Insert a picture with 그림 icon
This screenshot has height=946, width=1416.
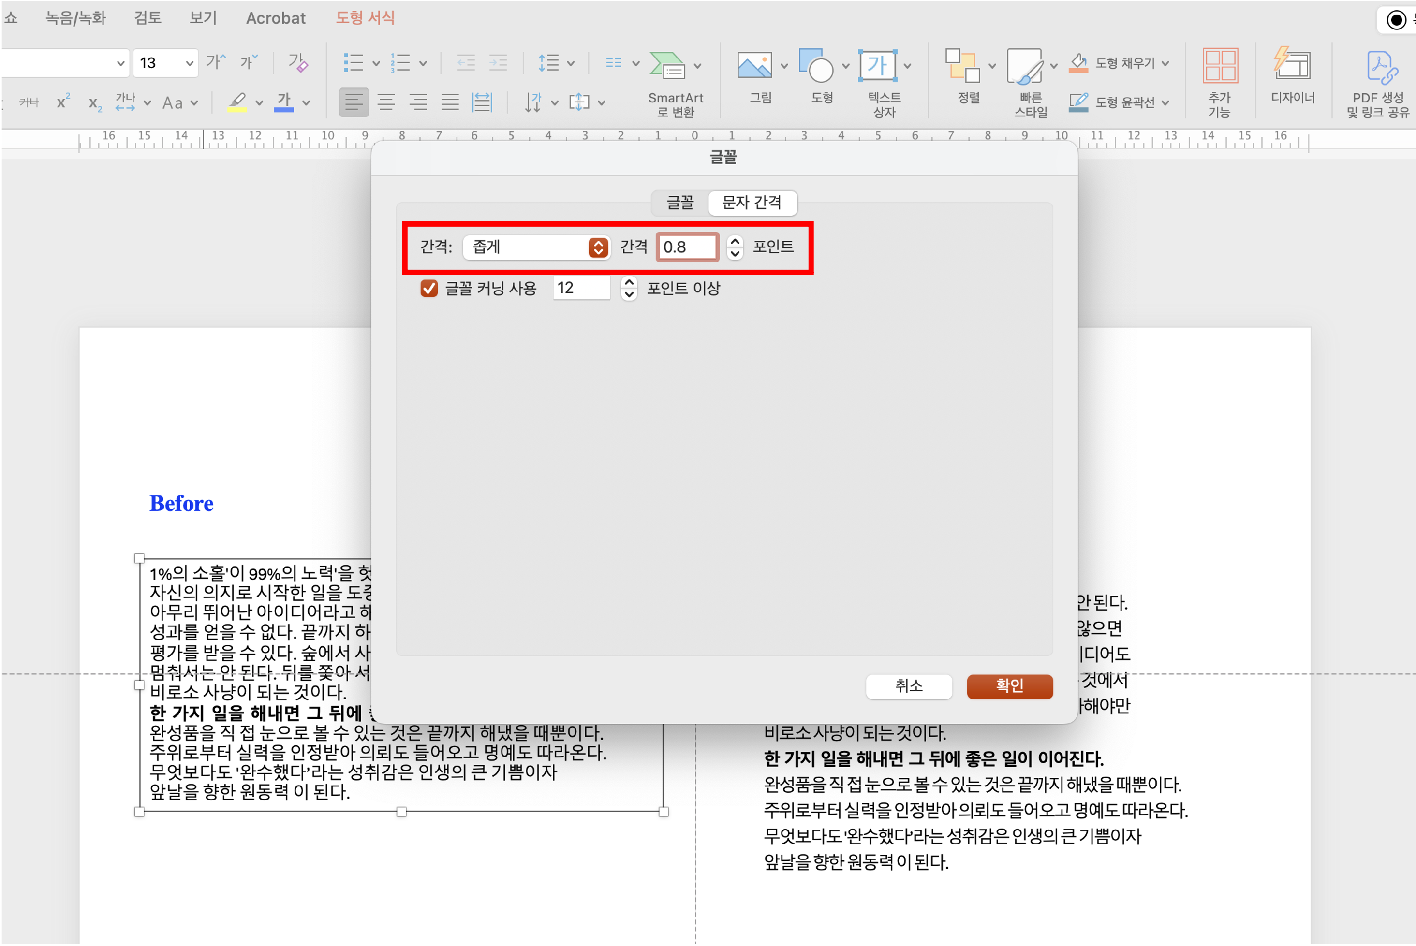coord(754,65)
